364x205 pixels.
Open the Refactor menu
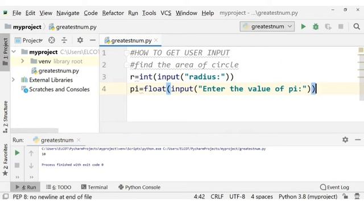click(113, 13)
